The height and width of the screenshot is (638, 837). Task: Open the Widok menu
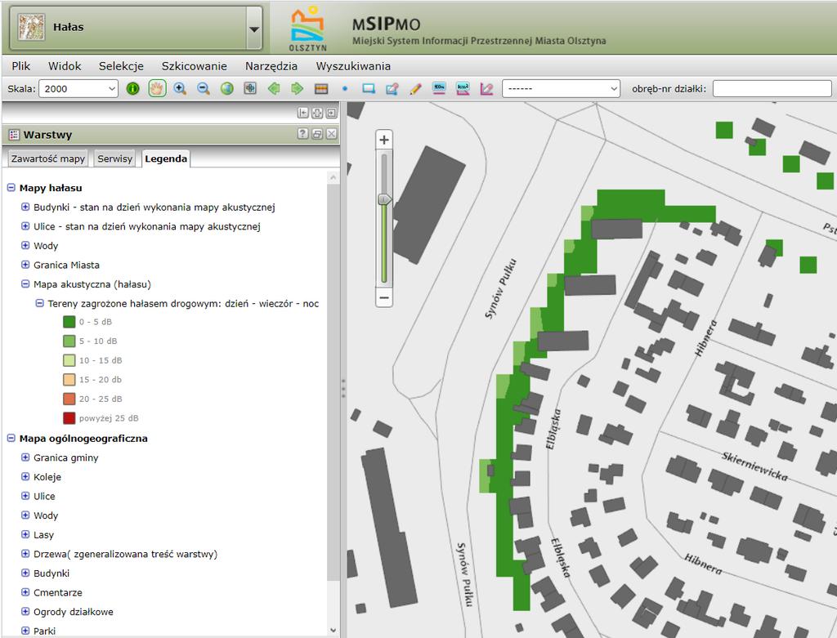click(65, 66)
